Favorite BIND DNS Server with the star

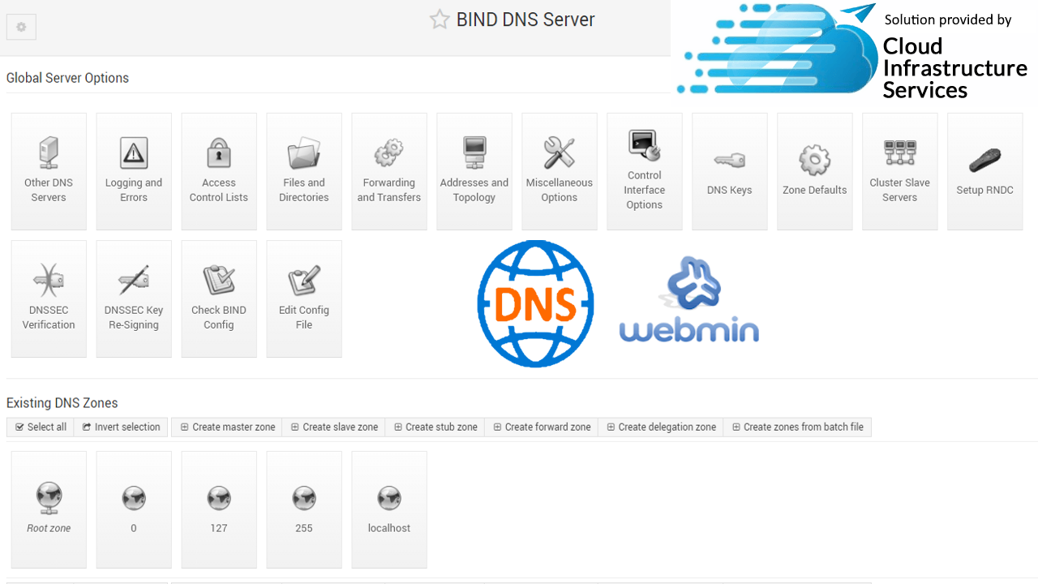[x=440, y=19]
